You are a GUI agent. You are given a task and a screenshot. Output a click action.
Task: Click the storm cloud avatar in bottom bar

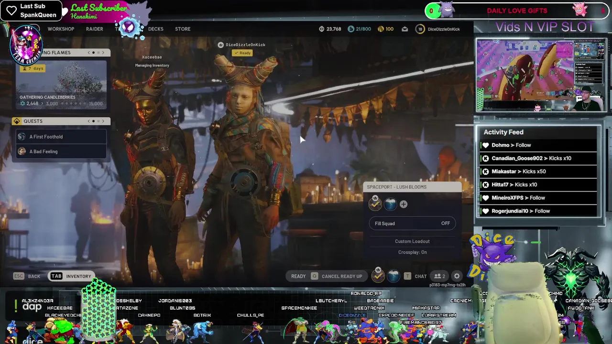(393, 276)
